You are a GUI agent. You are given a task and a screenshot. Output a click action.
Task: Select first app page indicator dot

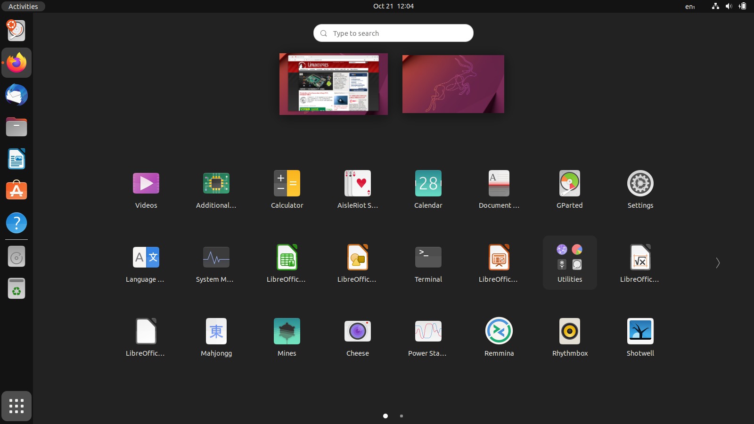[385, 416]
